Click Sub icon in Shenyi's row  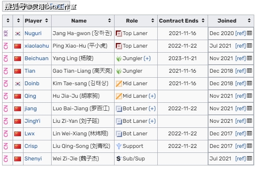click(x=118, y=159)
